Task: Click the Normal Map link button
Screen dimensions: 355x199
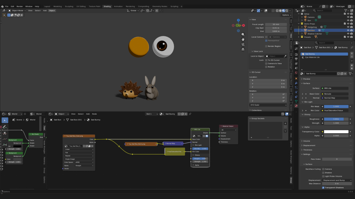Action: (335, 98)
